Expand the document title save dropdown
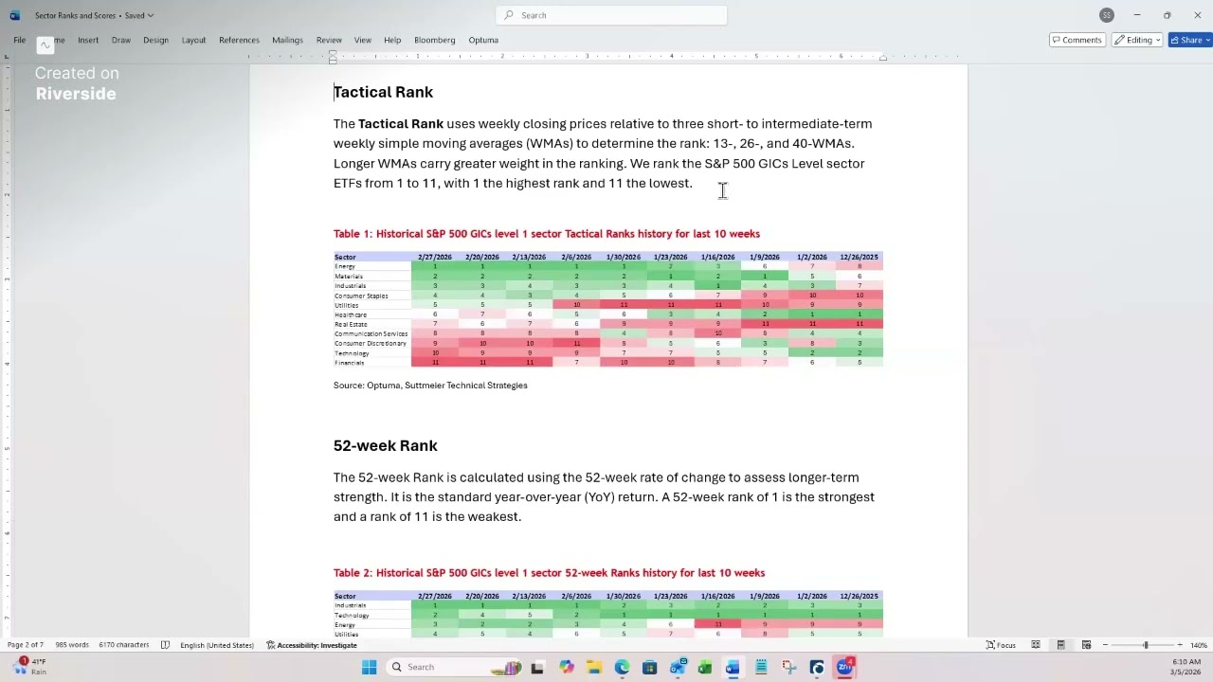1213x682 pixels. coord(151,15)
